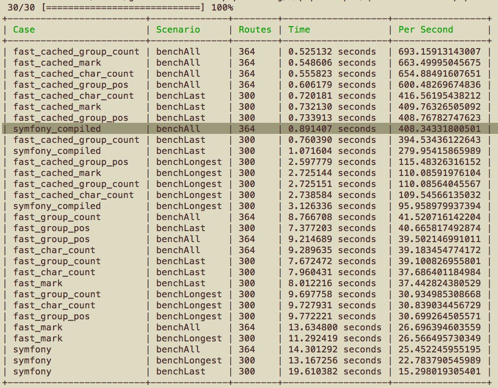Select the value 115.48326316152

[x=439, y=162]
